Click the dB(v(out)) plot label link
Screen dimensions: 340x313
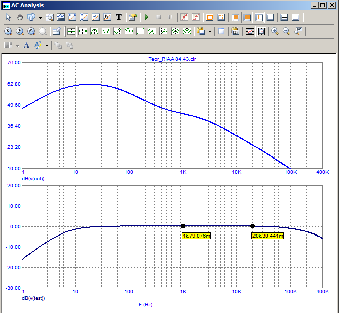coord(33,179)
